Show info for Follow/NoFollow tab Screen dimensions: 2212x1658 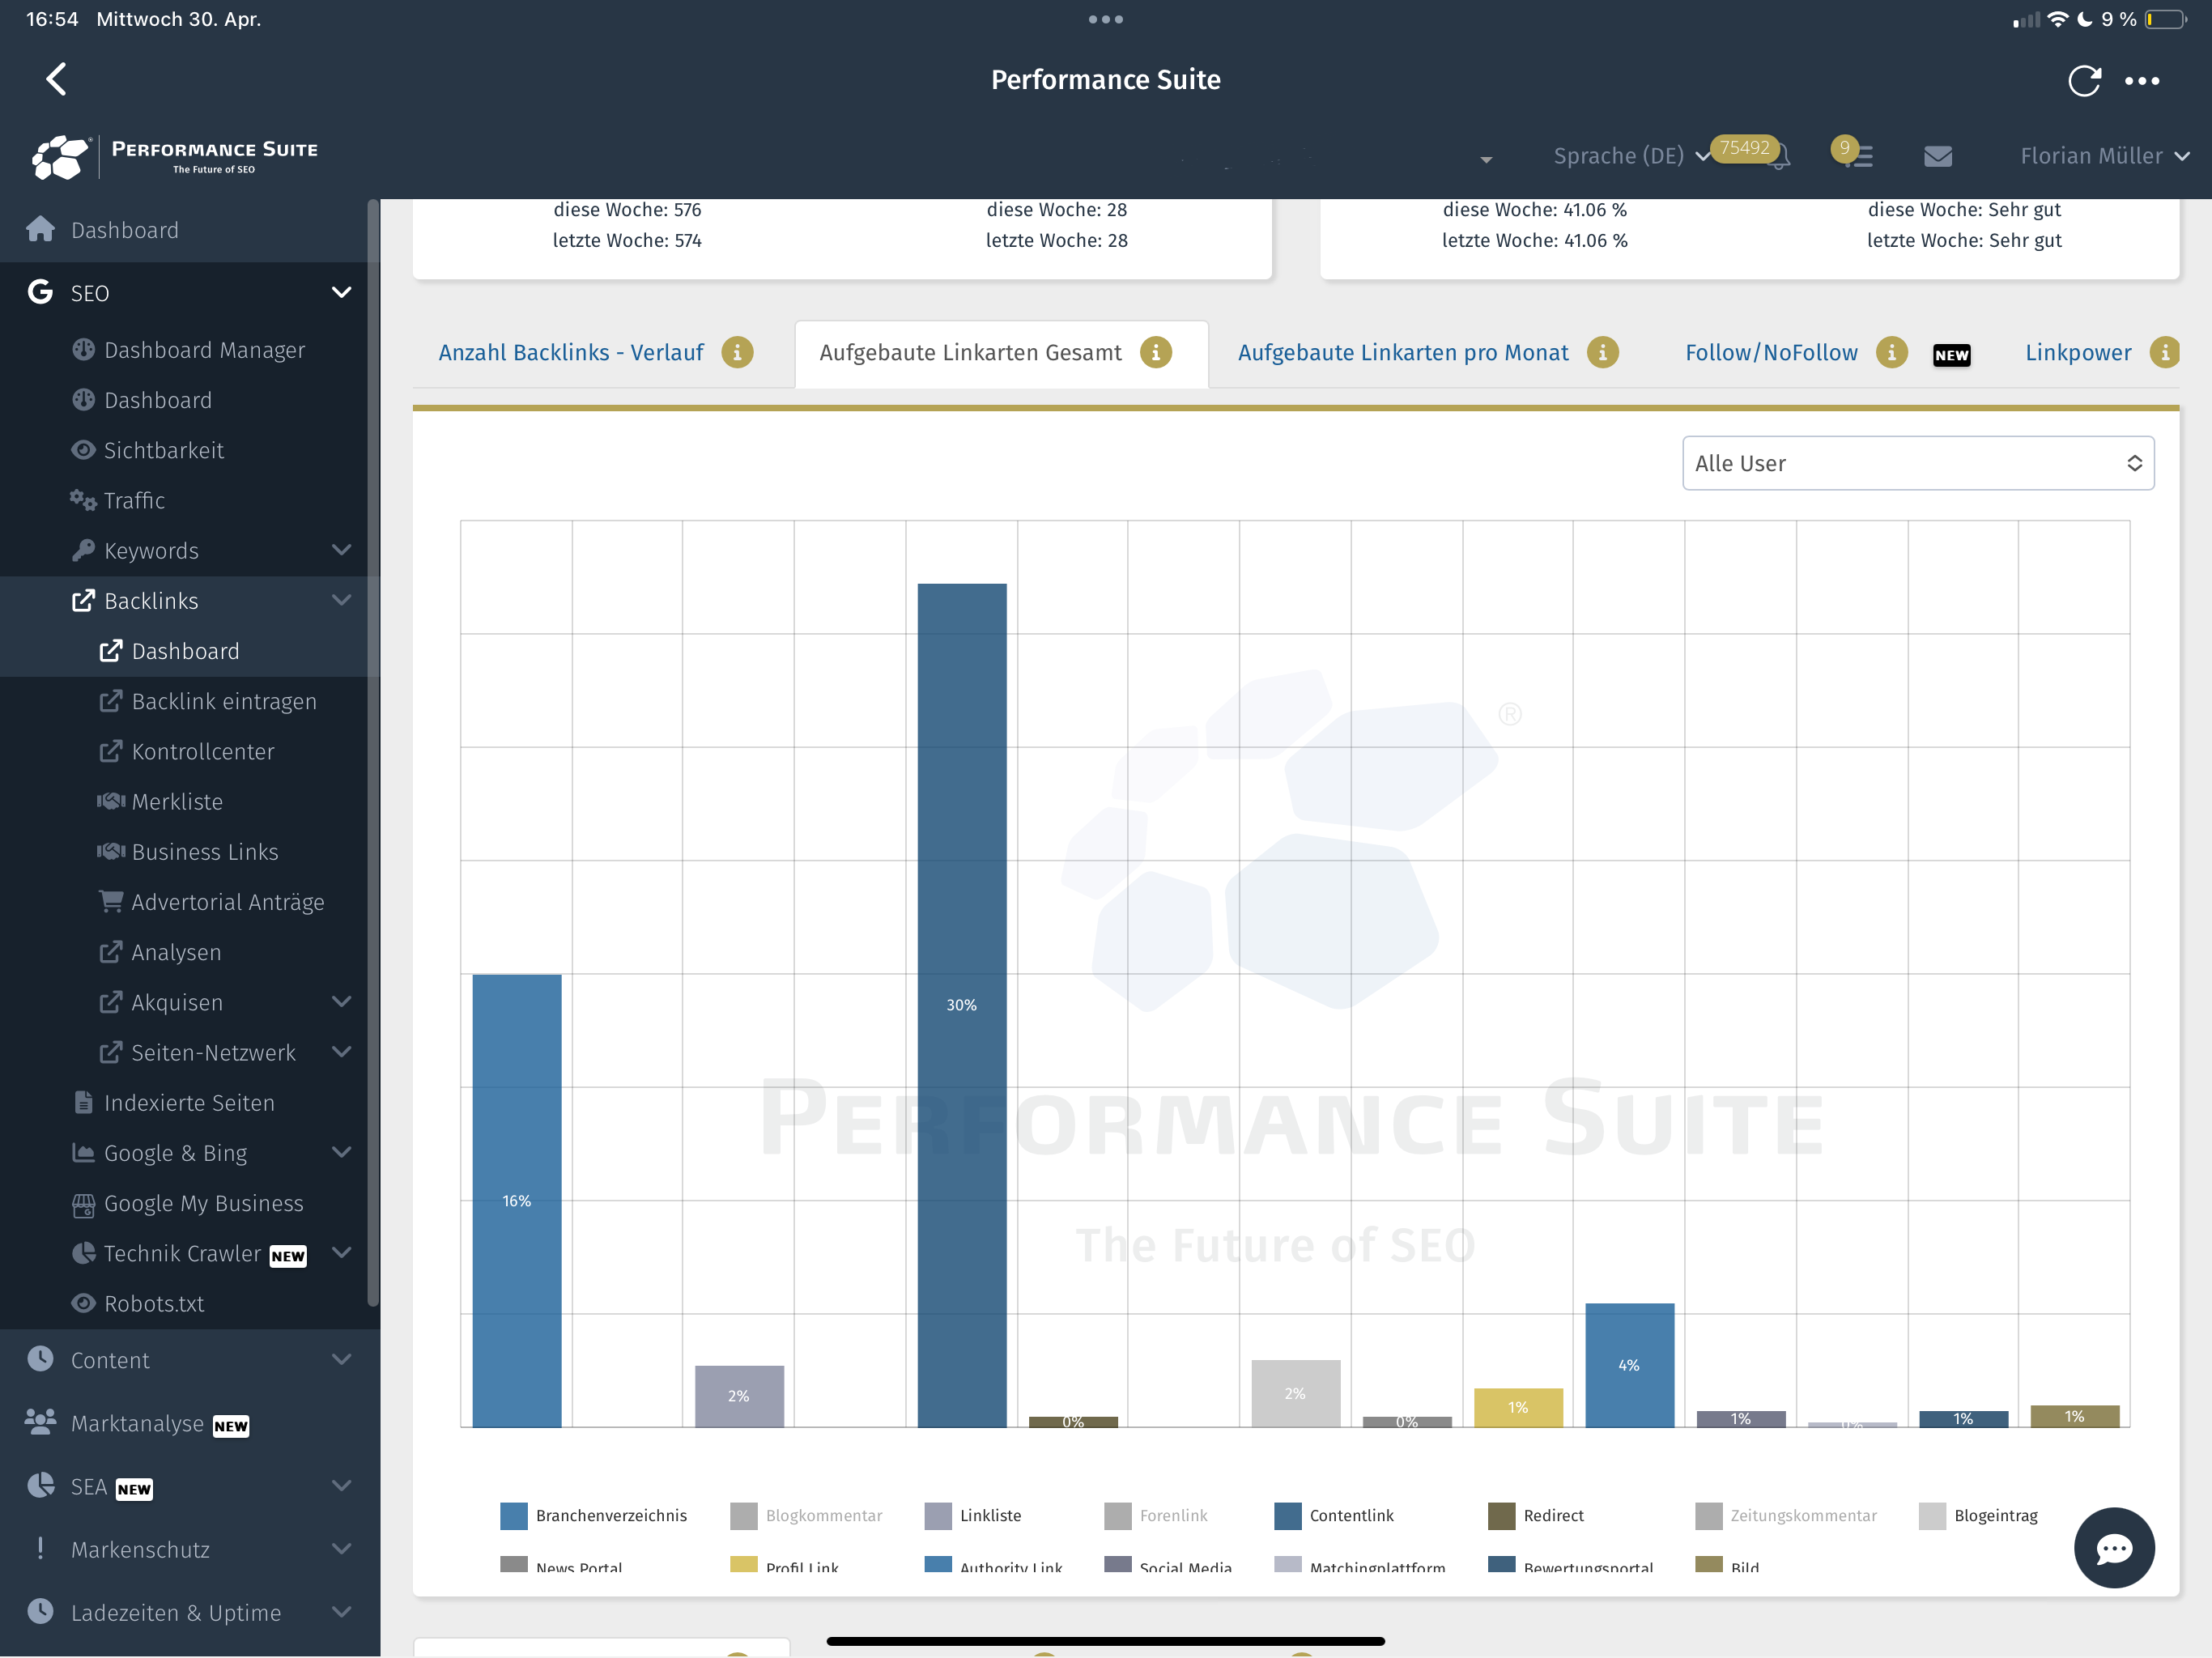click(1891, 352)
